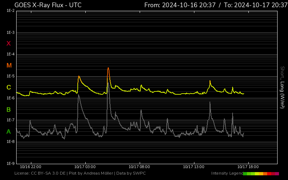Click the red X flare class label
Image resolution: width=288 pixels, height=180 pixels.
[9, 44]
